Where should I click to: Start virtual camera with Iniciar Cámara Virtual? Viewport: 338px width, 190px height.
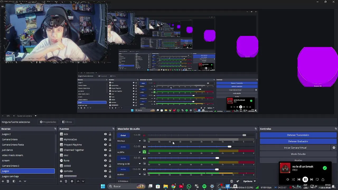[x=295, y=148]
